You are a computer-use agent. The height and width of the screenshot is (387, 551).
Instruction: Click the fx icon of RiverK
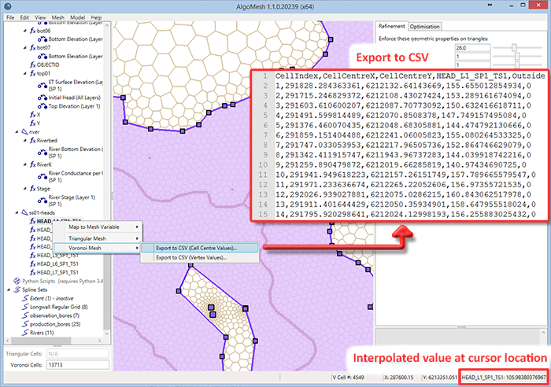pos(33,164)
